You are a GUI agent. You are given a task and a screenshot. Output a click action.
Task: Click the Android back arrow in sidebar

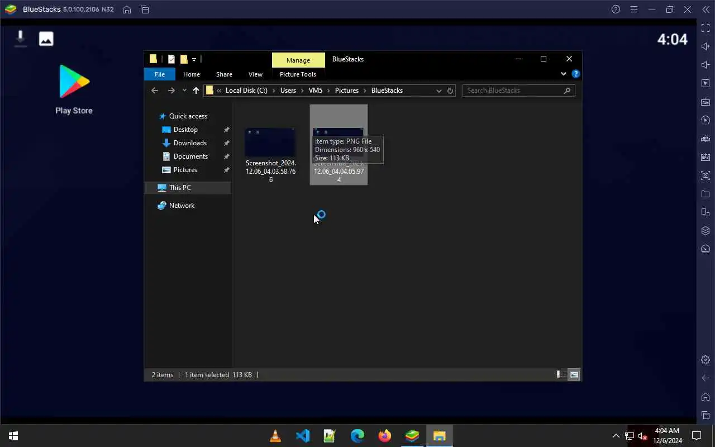[x=706, y=378]
